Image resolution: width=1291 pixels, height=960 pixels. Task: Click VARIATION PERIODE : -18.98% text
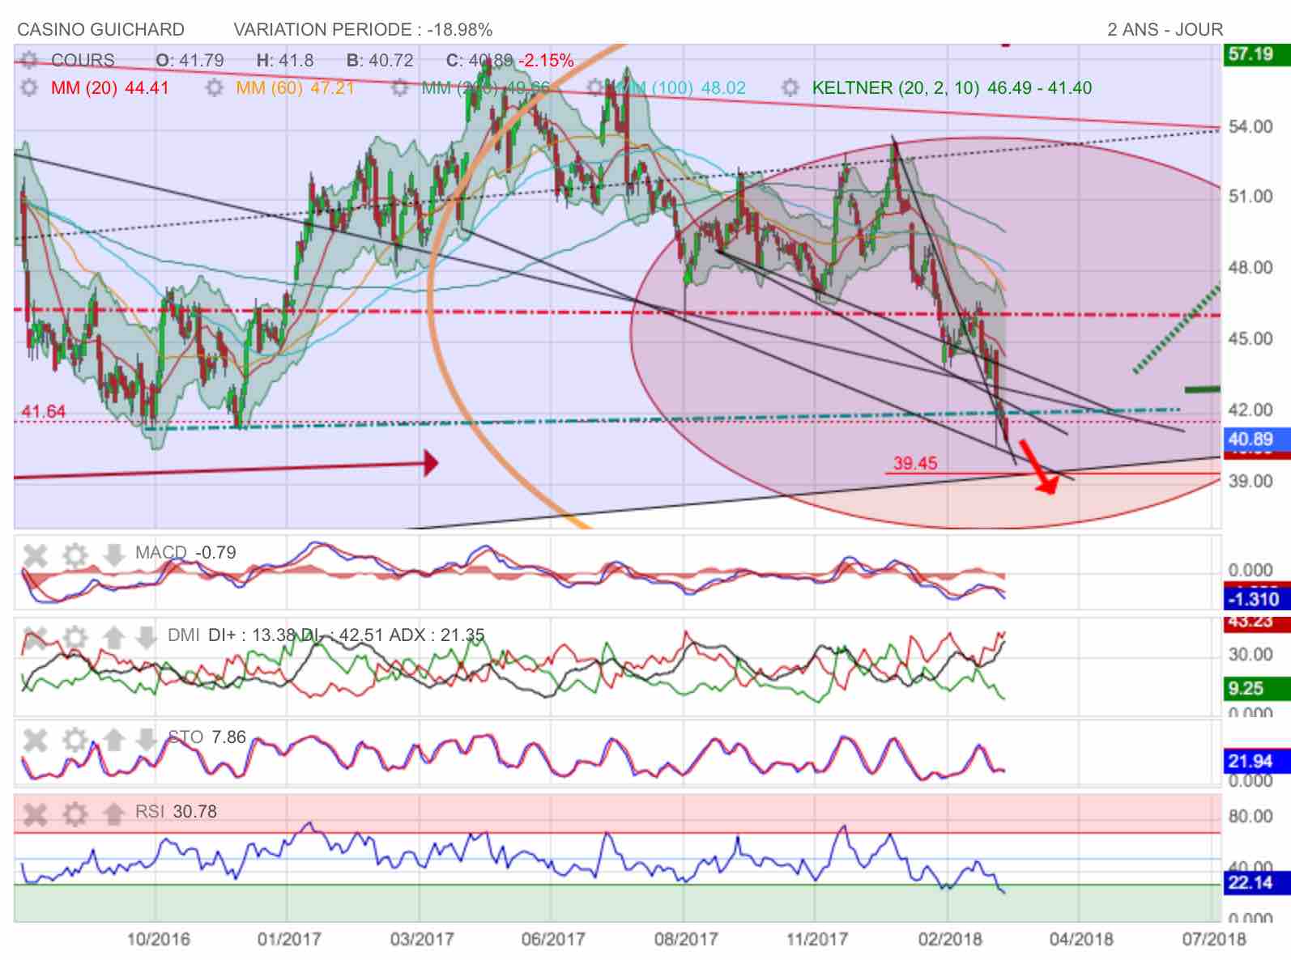click(x=363, y=30)
